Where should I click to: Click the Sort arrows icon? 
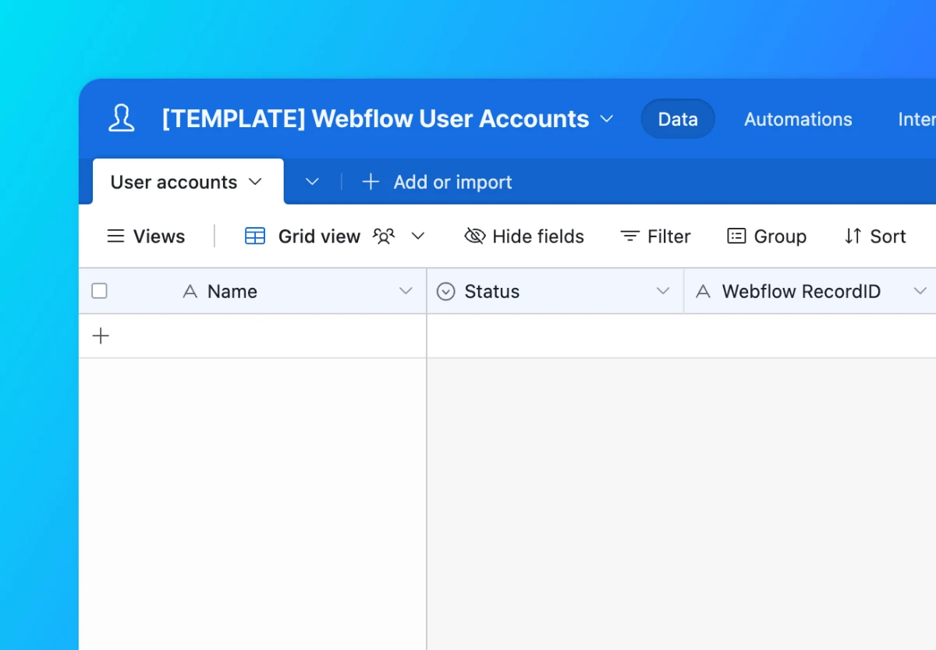[853, 236]
